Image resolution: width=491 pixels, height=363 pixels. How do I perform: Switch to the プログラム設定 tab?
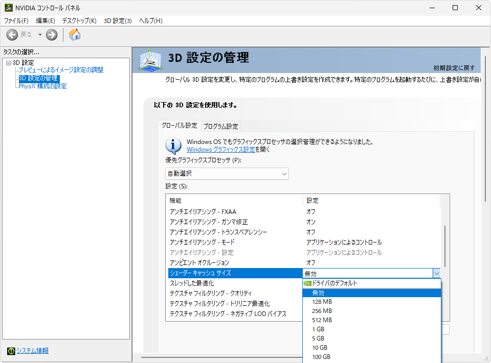click(221, 126)
